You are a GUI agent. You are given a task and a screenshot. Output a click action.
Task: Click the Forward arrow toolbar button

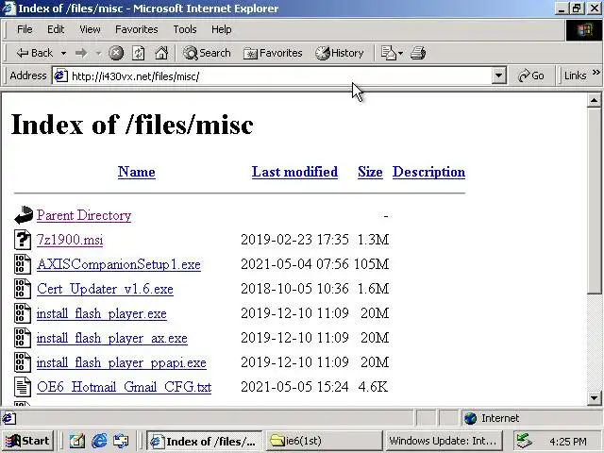click(x=81, y=53)
